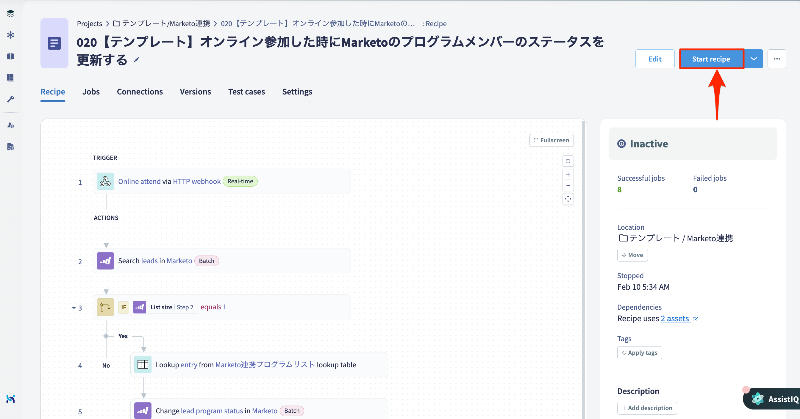Click the Move button under Location
The image size is (800, 419).
632,255
